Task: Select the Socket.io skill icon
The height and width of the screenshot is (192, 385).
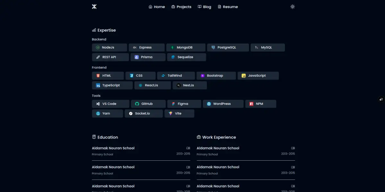Action: point(131,114)
